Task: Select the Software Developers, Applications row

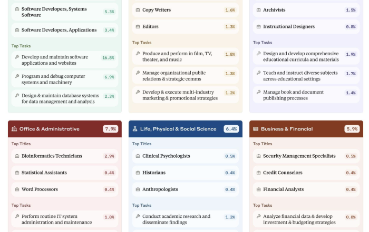Action: (x=65, y=30)
